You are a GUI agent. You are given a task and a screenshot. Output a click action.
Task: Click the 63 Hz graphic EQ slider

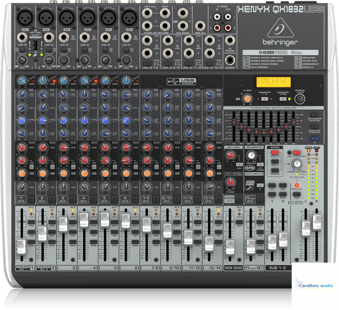(x=234, y=122)
